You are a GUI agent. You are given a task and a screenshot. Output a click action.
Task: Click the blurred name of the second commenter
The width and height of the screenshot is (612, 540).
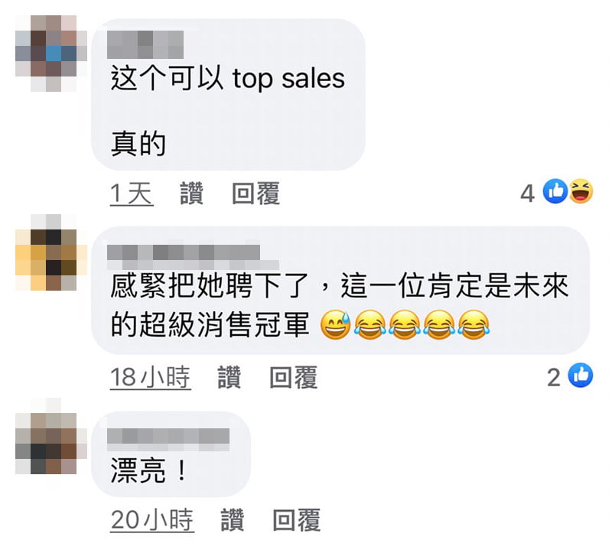click(193, 257)
